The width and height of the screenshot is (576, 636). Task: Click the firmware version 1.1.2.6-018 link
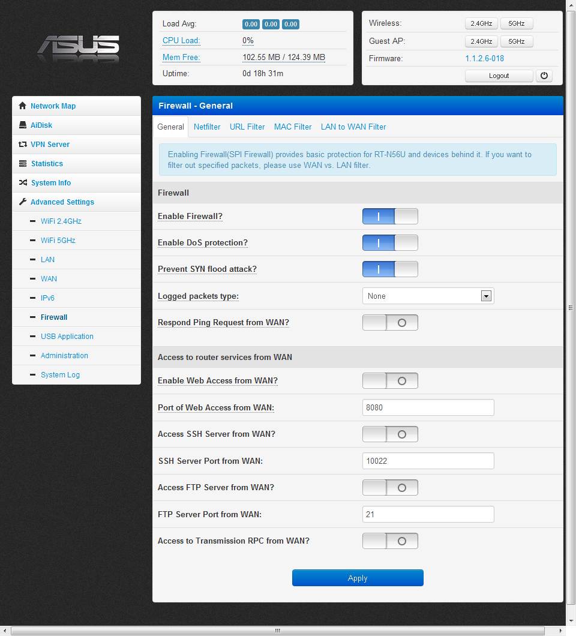484,59
